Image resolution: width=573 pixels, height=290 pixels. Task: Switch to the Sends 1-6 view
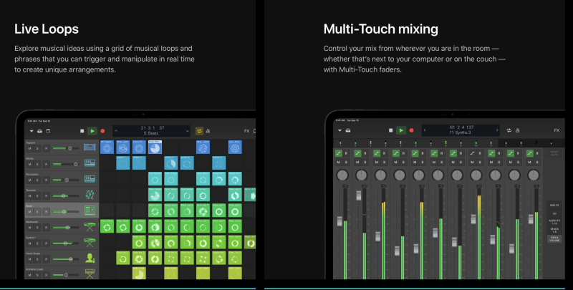pos(554,230)
